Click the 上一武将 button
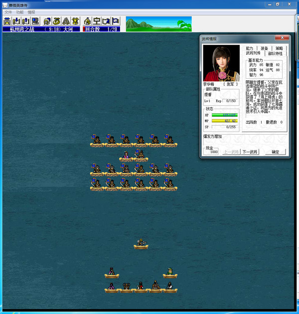 pos(231,152)
